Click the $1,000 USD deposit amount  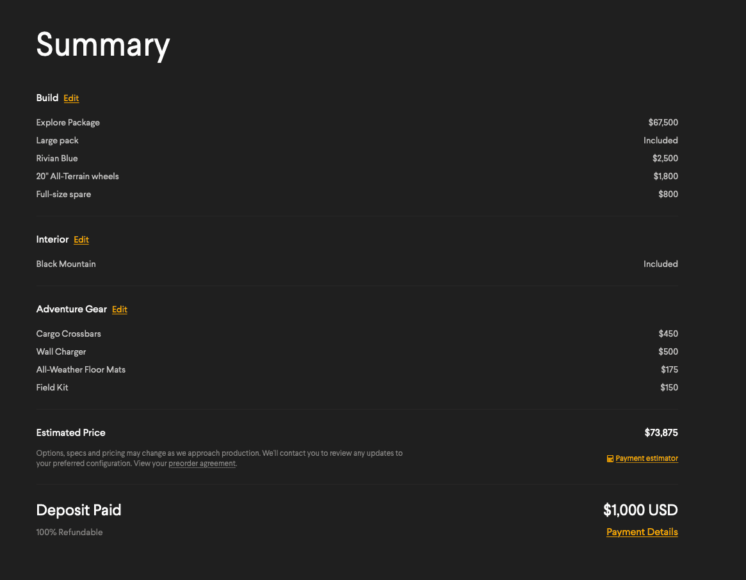[x=640, y=510]
